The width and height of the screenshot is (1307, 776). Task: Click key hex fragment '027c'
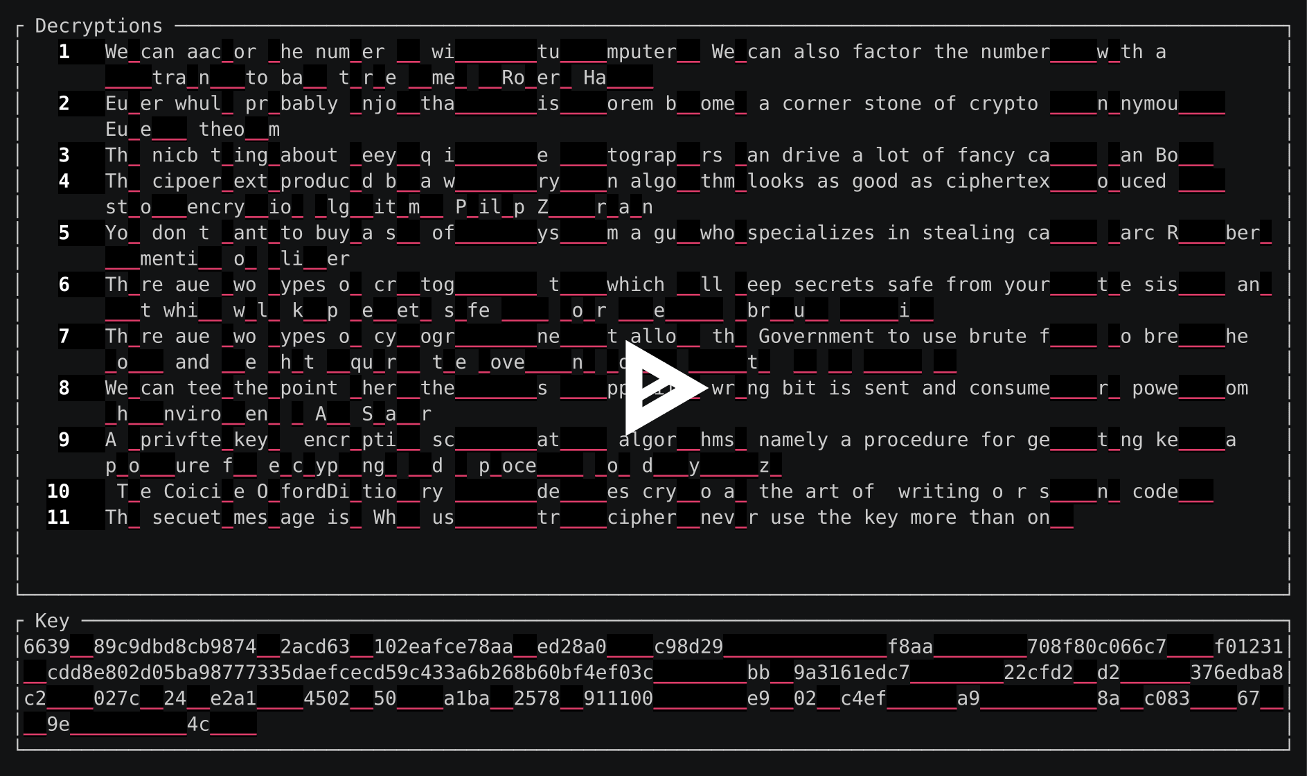pyautogui.click(x=116, y=698)
